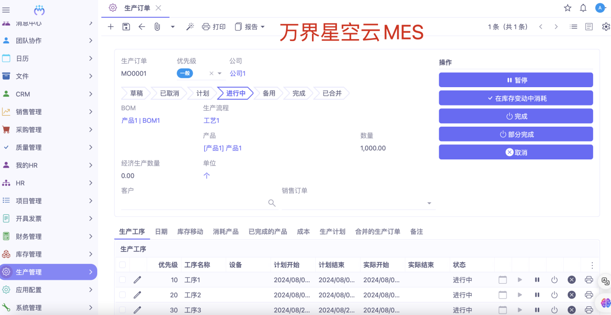Expand the 库存管理 sidebar section
611x315 pixels.
(48, 254)
